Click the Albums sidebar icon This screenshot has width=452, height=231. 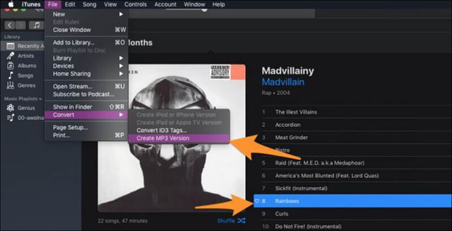pyautogui.click(x=10, y=66)
